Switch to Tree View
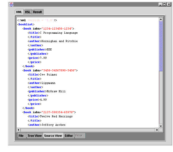 [x=35, y=136]
